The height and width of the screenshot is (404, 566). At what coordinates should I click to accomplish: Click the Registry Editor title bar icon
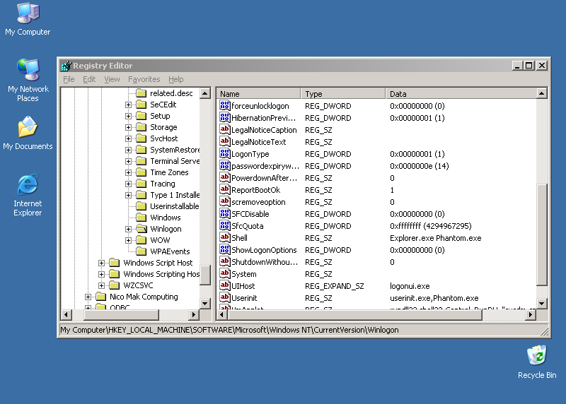tap(67, 66)
